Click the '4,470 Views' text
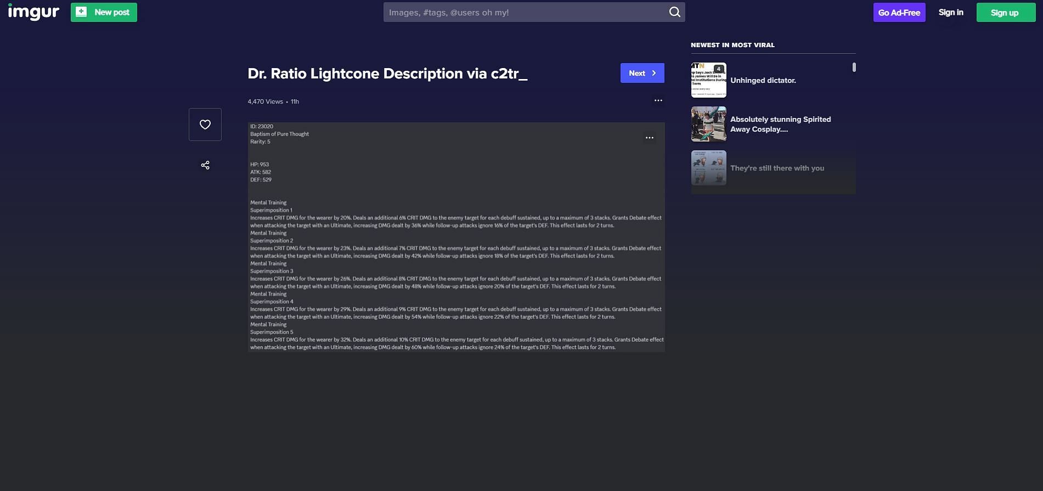 265,101
